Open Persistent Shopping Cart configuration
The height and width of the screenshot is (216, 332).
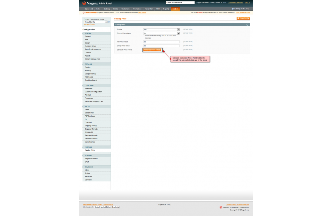point(97,102)
